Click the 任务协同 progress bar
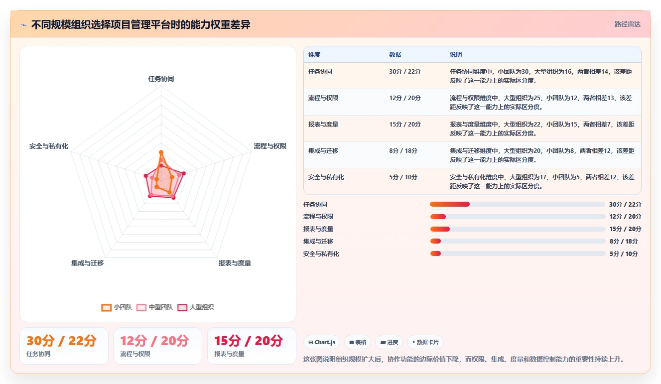 click(x=518, y=204)
